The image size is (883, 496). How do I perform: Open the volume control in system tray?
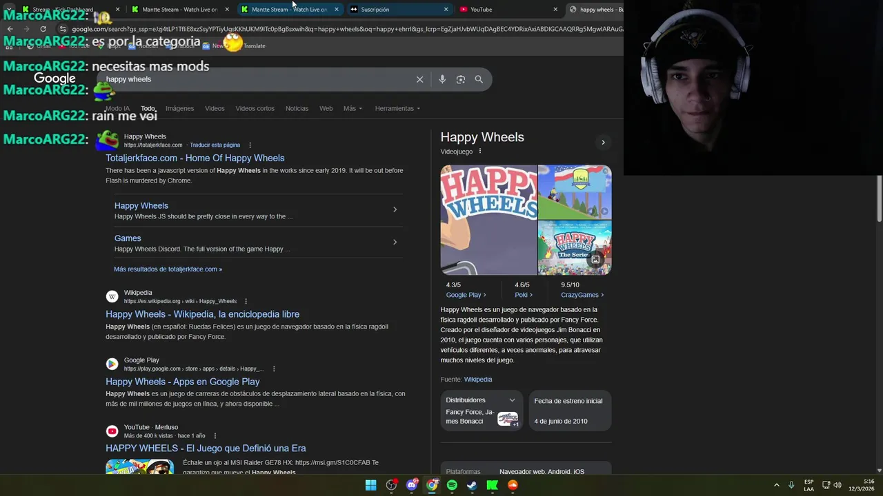click(837, 485)
